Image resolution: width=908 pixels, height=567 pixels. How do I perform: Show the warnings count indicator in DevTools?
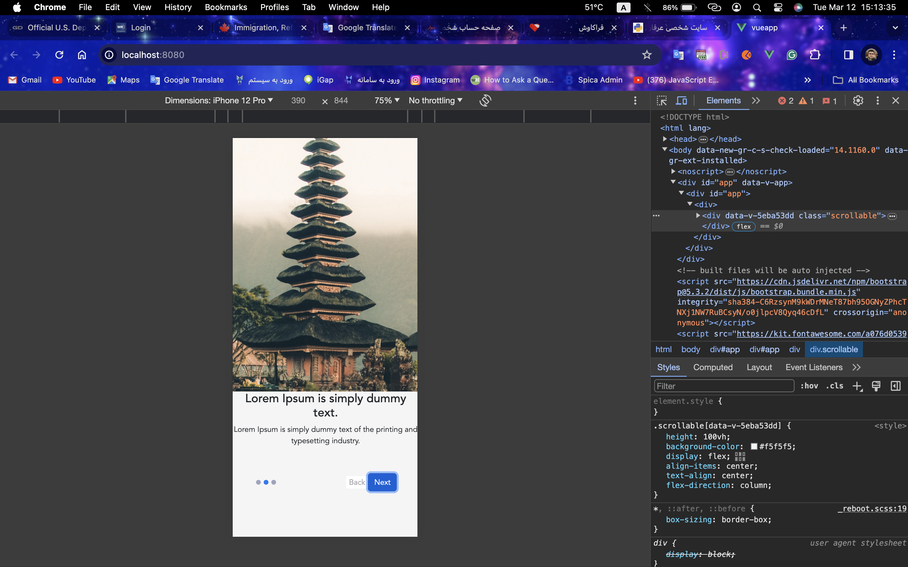click(806, 100)
